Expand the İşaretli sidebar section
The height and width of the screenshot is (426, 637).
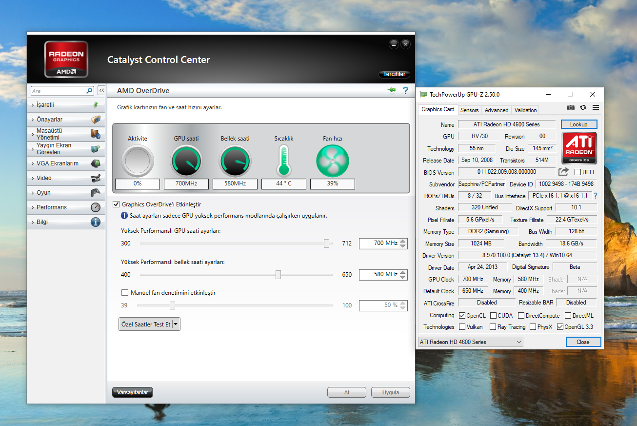point(66,105)
